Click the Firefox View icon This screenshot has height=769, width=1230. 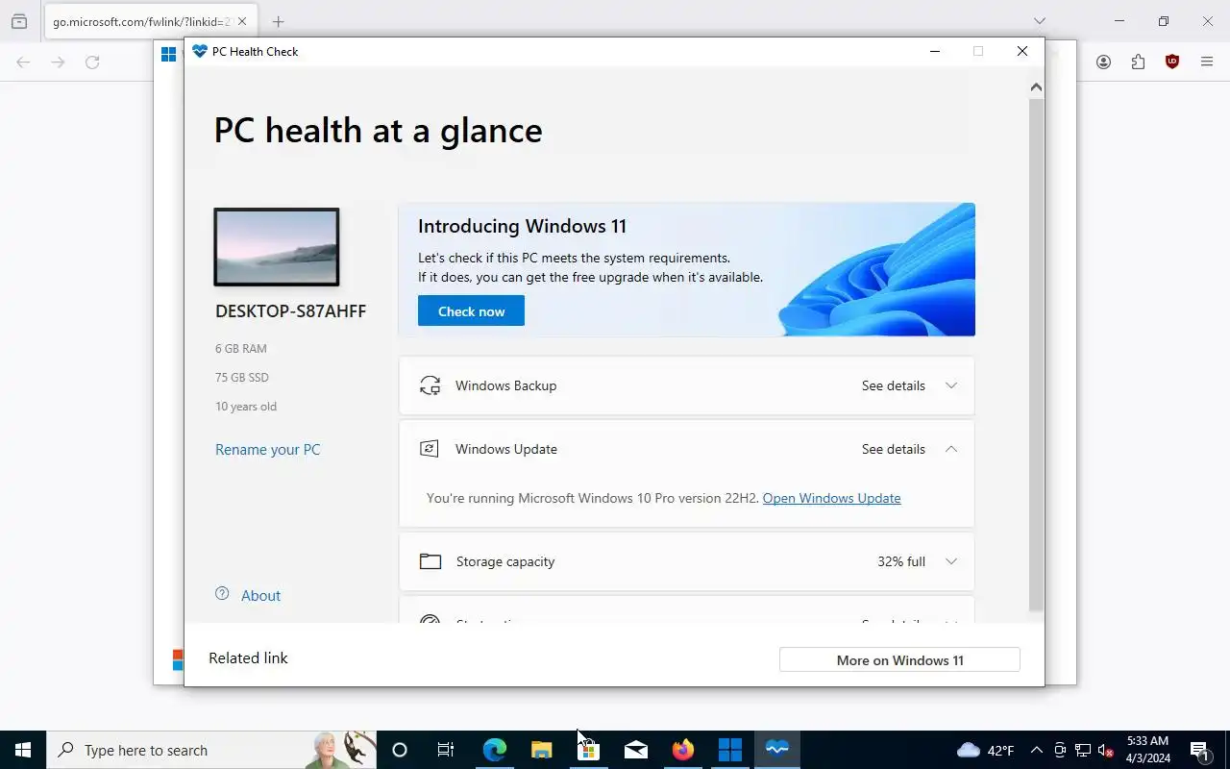coord(19,21)
